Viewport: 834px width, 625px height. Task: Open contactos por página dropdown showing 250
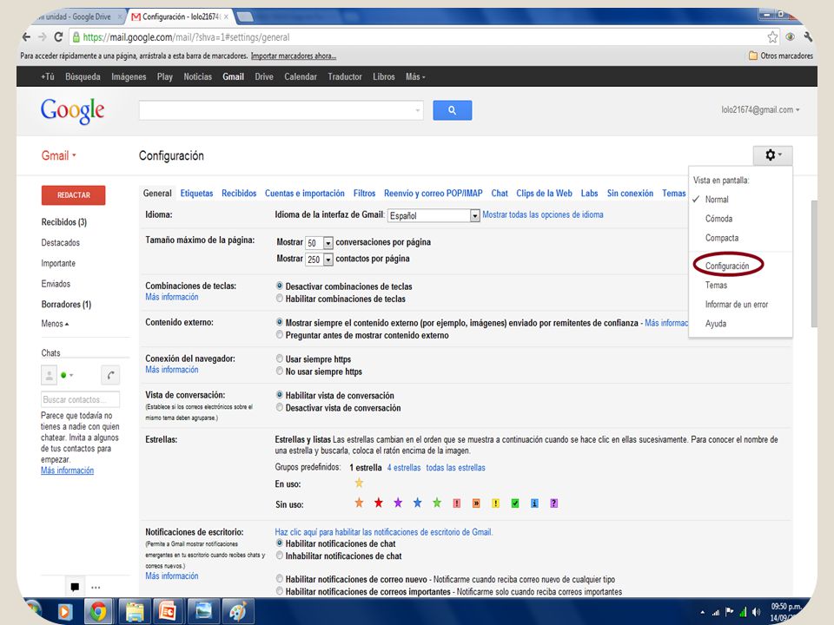pos(319,260)
